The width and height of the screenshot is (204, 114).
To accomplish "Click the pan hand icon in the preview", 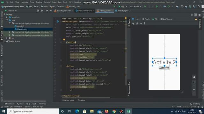I will 194,77.
